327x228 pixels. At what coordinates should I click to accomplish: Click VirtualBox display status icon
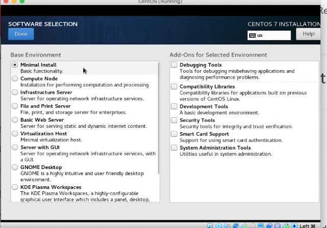click(x=261, y=226)
